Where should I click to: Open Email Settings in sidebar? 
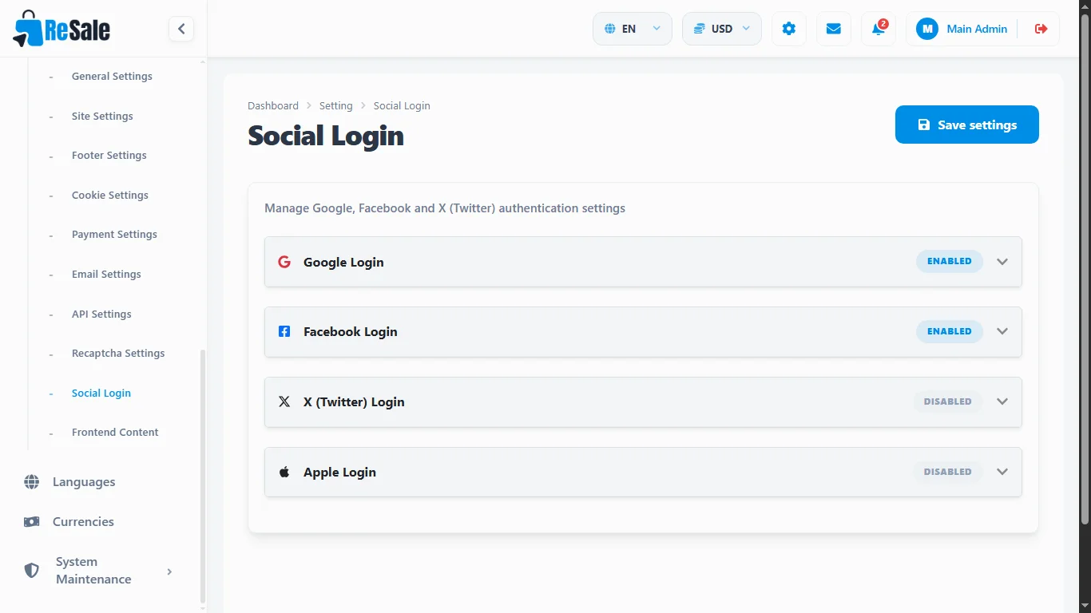tap(106, 275)
